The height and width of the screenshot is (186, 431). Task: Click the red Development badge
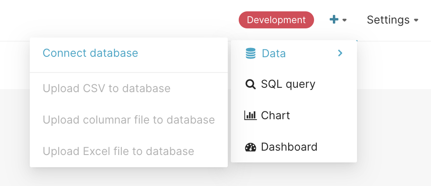pos(276,20)
